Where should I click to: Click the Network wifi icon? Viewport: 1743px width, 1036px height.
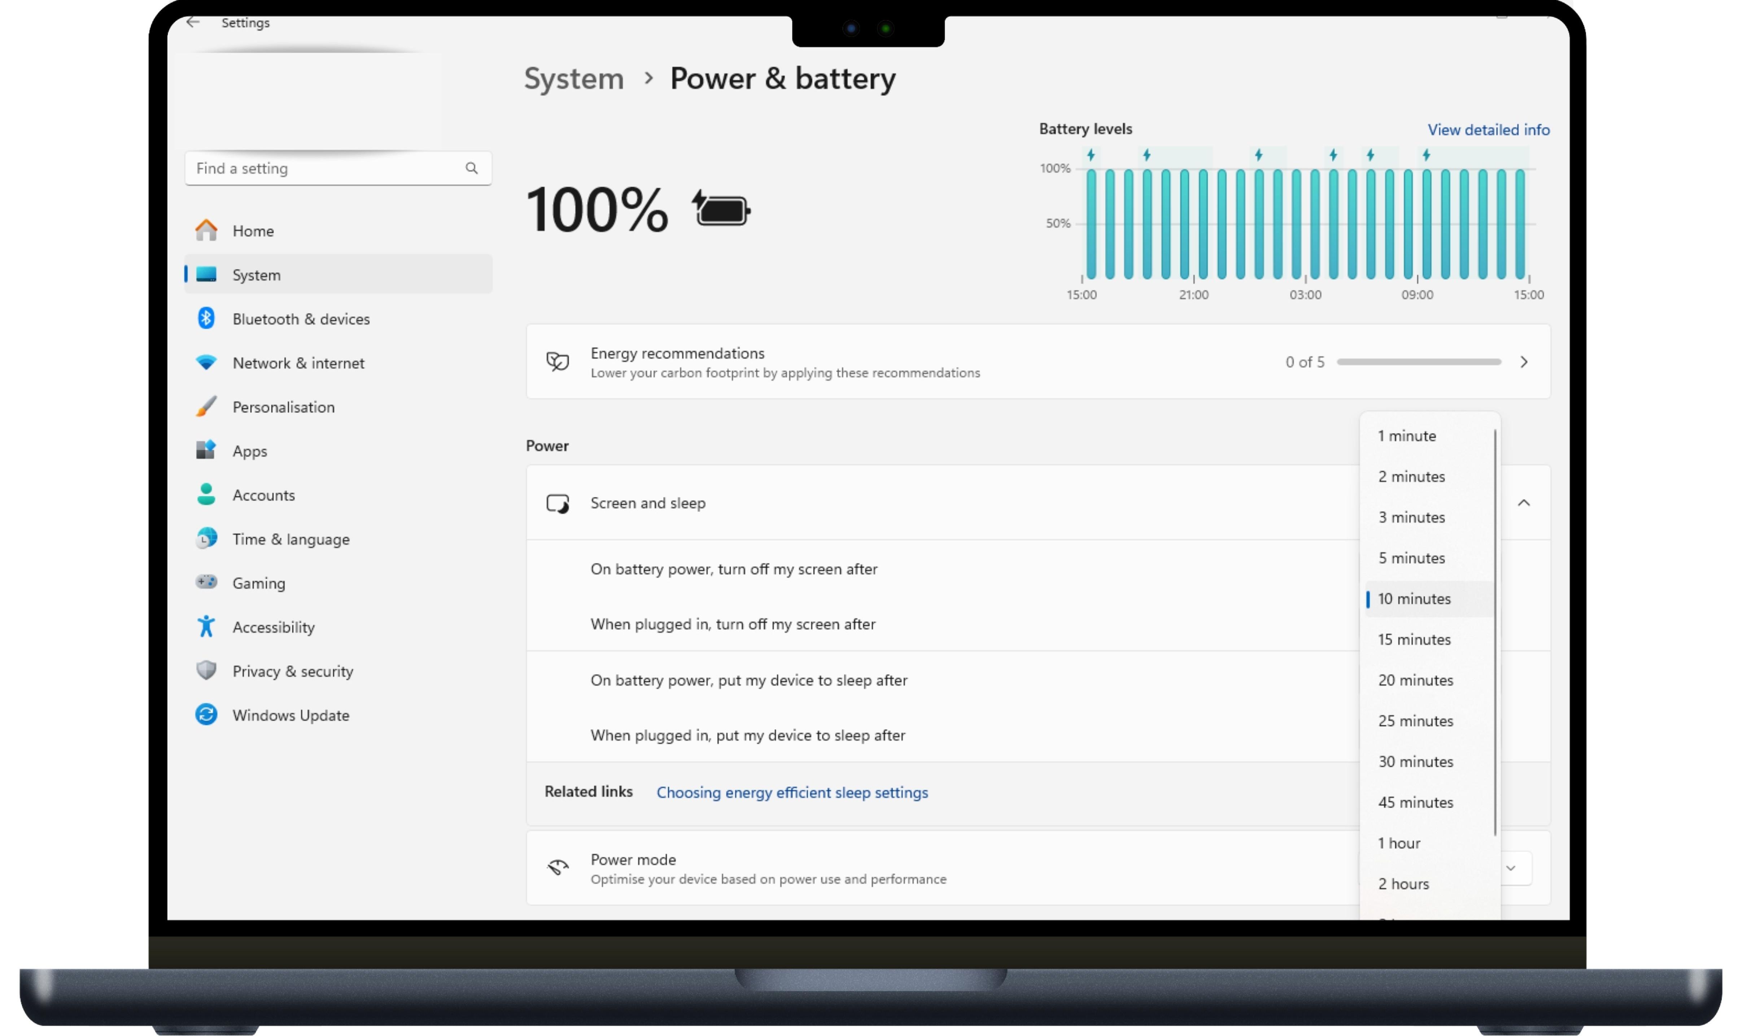(206, 362)
